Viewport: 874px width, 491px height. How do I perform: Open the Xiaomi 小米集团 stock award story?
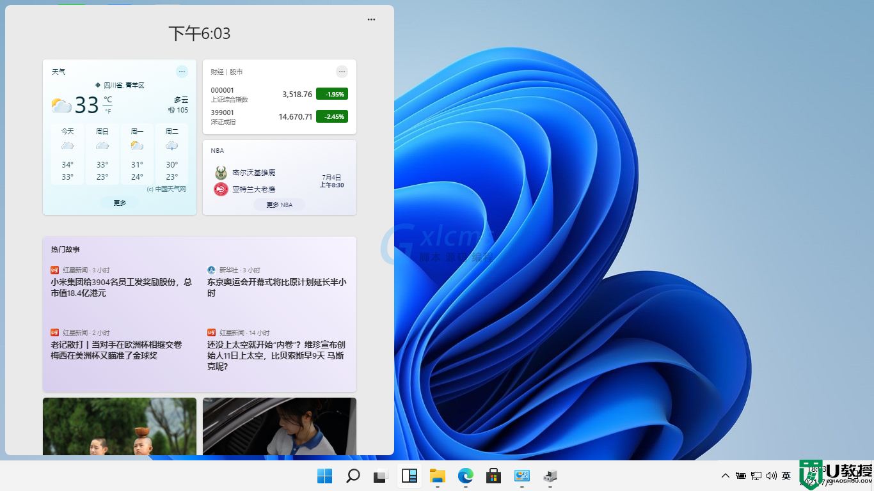(122, 287)
